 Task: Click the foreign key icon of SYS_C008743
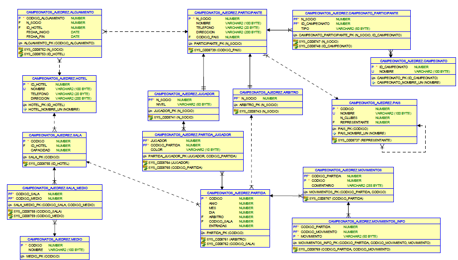click(236, 112)
